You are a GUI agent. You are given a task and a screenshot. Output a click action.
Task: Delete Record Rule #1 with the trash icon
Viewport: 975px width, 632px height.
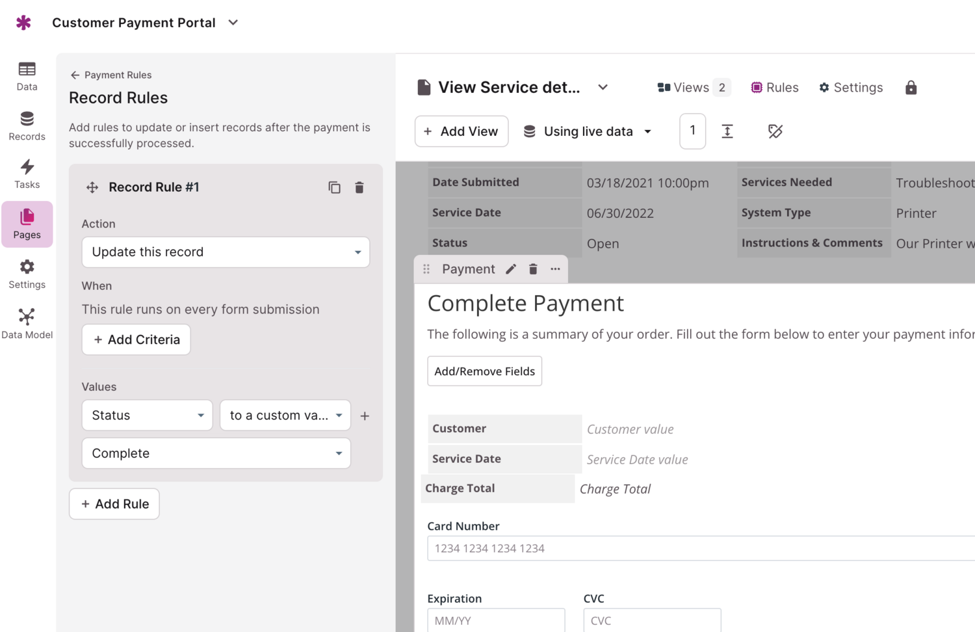coord(359,187)
